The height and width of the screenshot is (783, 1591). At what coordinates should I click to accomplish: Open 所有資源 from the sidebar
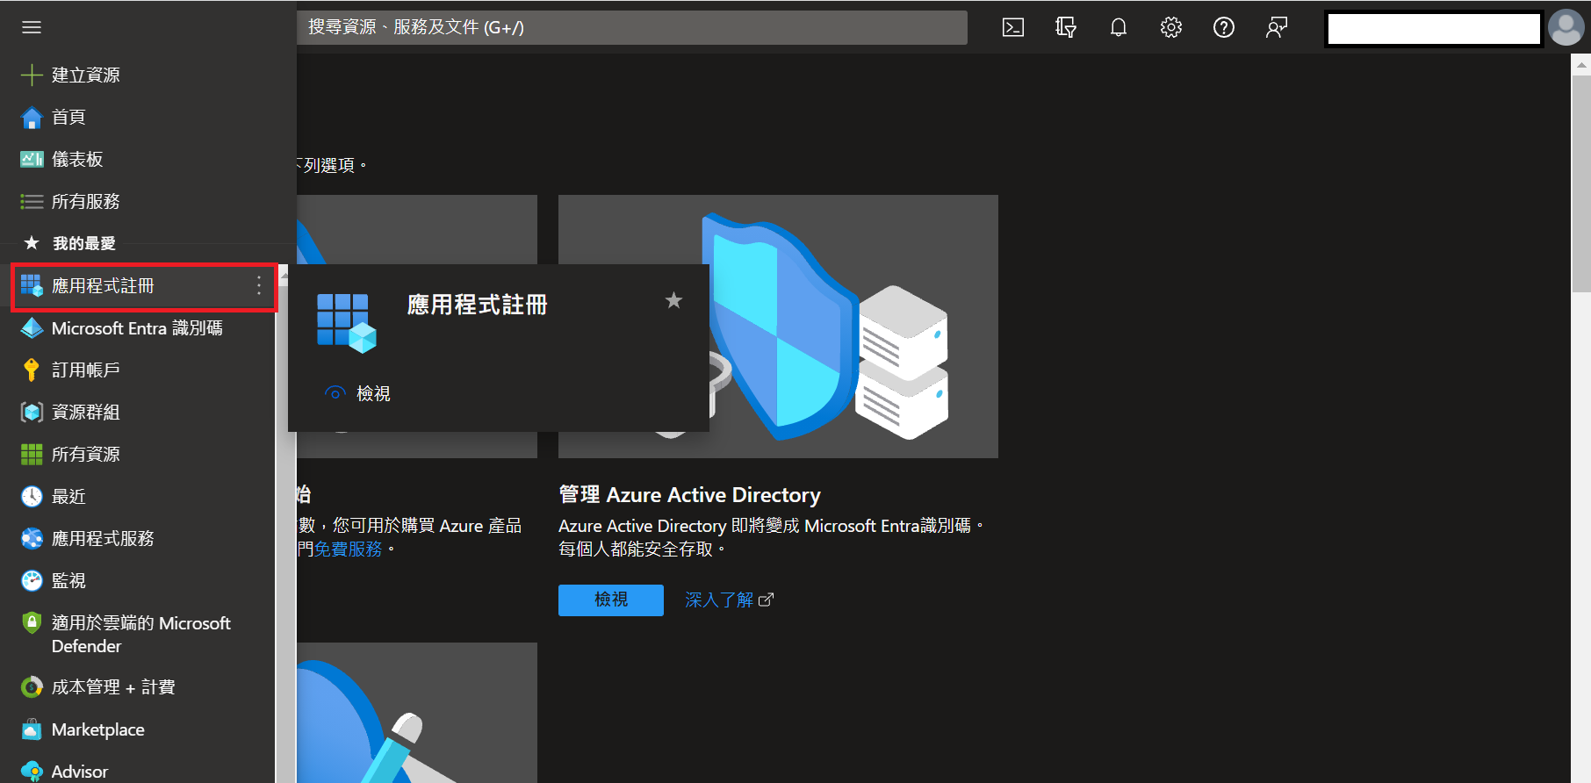tap(85, 454)
